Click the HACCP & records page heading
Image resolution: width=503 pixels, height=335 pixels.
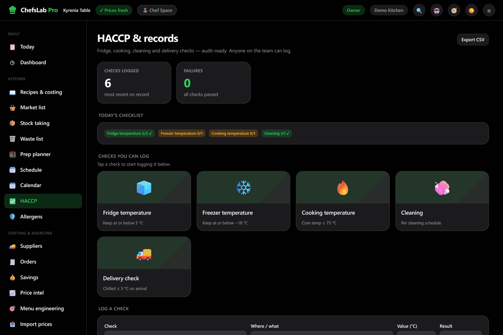pos(138,38)
